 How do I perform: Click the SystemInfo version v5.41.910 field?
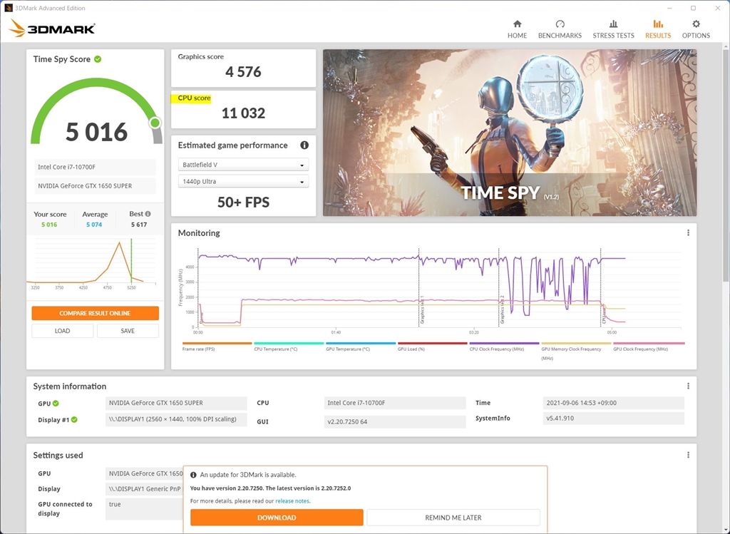pyautogui.click(x=614, y=418)
